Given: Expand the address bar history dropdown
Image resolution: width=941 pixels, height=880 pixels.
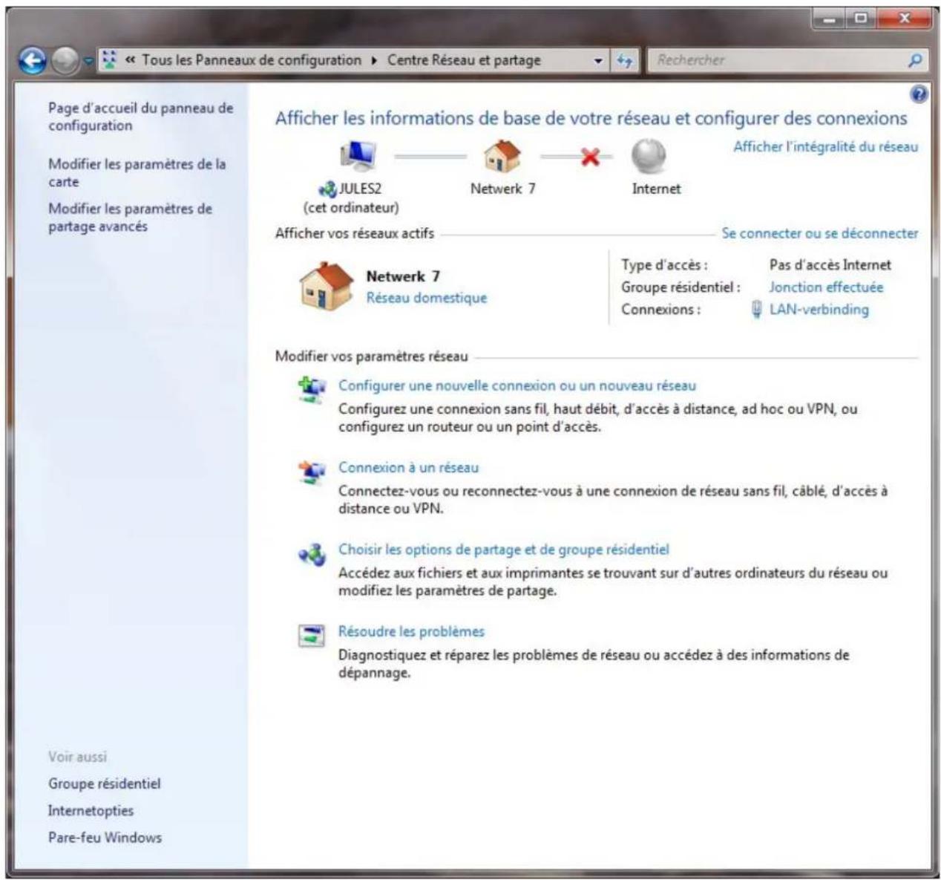Looking at the screenshot, I should coord(598,62).
